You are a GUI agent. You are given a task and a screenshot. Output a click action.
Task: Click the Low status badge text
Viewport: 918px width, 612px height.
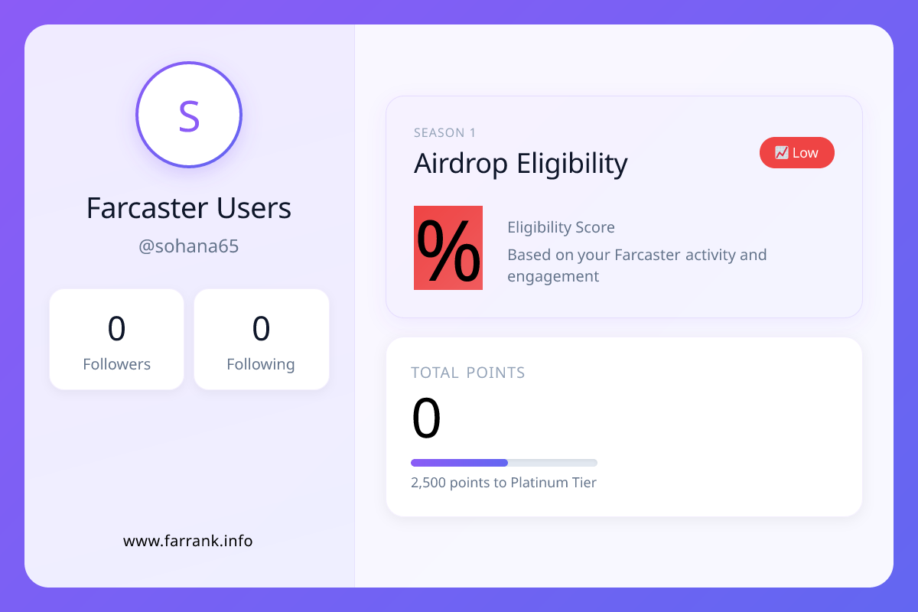click(806, 153)
